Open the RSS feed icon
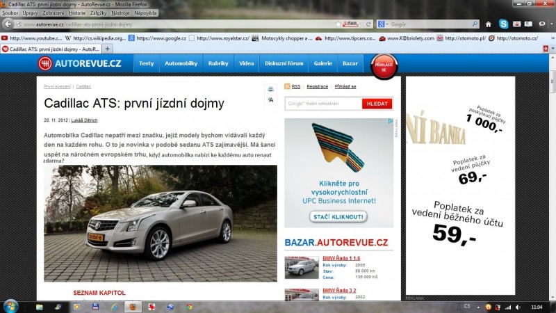556x313 pixels. click(x=287, y=86)
